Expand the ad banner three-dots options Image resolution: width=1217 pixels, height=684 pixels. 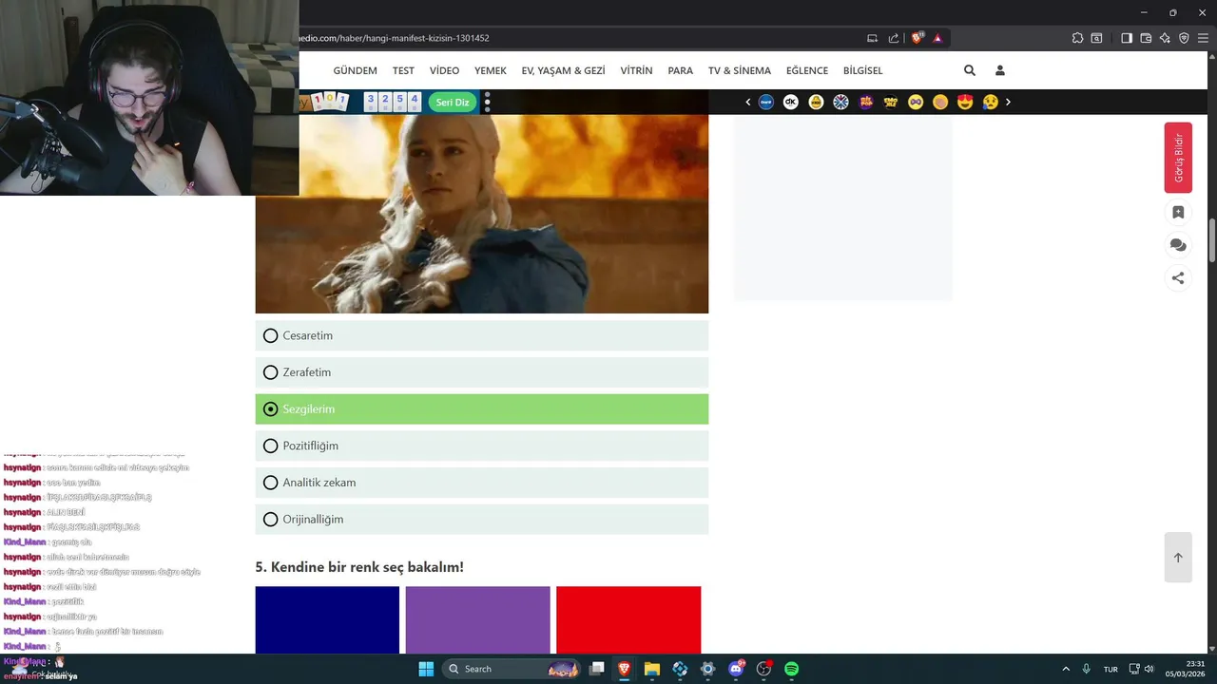[x=487, y=102]
